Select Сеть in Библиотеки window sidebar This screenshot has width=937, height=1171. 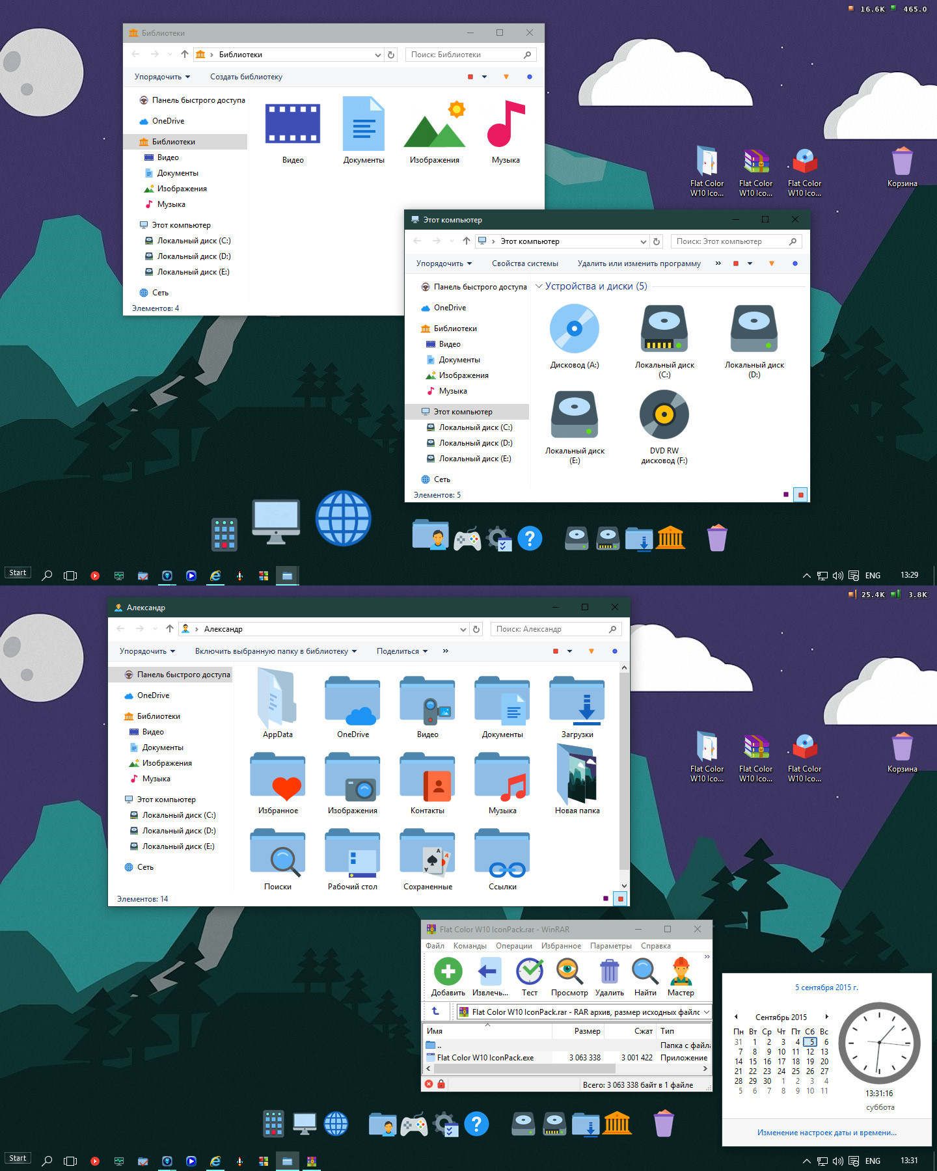(x=160, y=293)
